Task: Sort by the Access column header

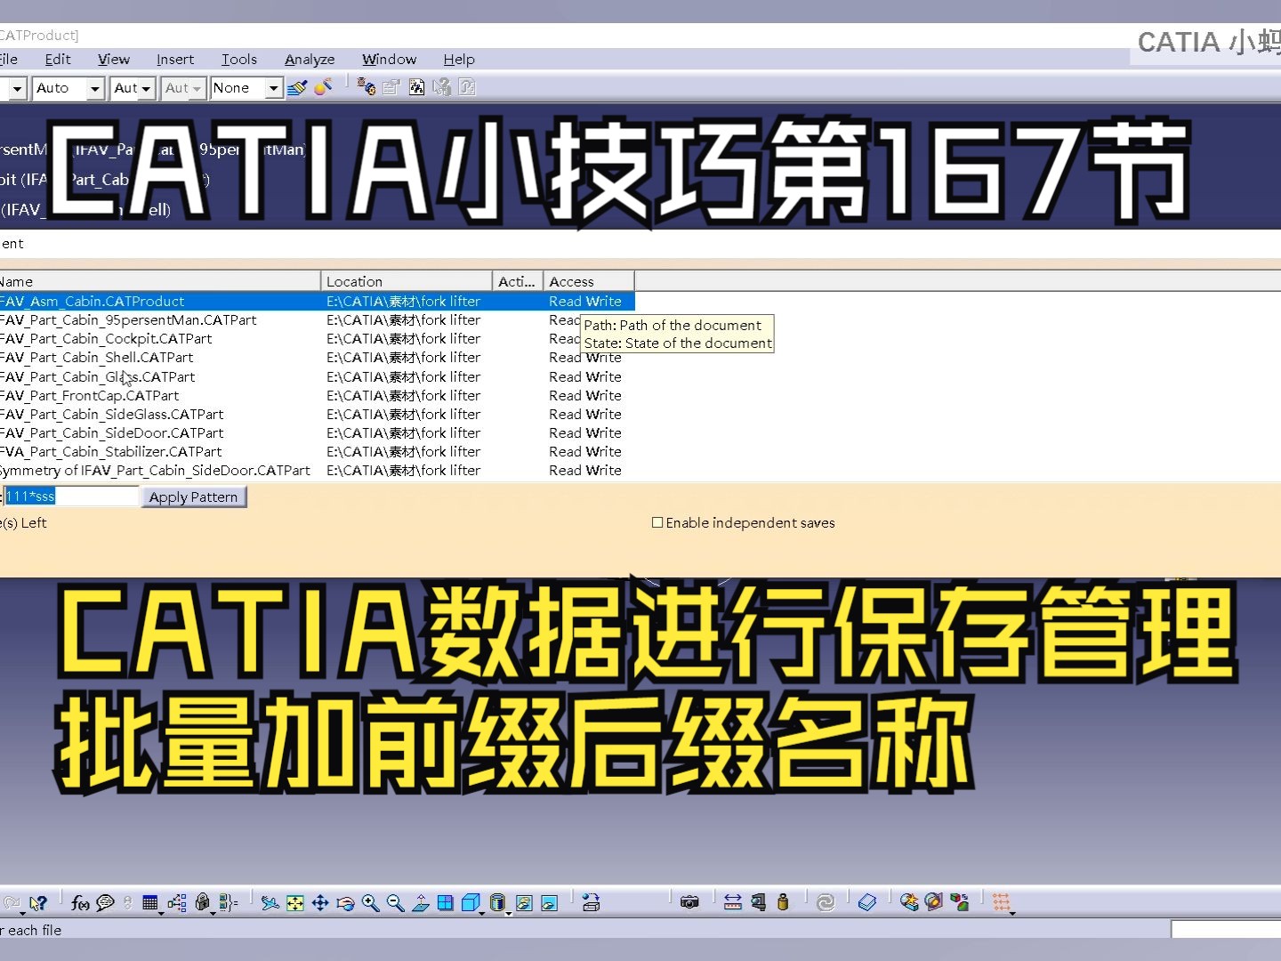Action: 589,281
